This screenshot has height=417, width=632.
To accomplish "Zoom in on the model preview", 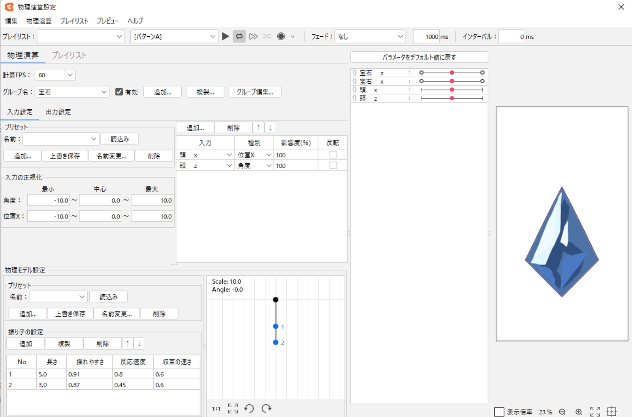I will tap(579, 412).
